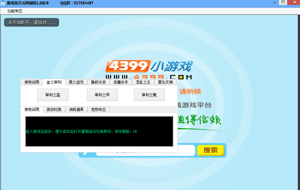Screen dimensions: 300x190
Task: Open the 装扮时装 tab
Action: click(x=54, y=109)
